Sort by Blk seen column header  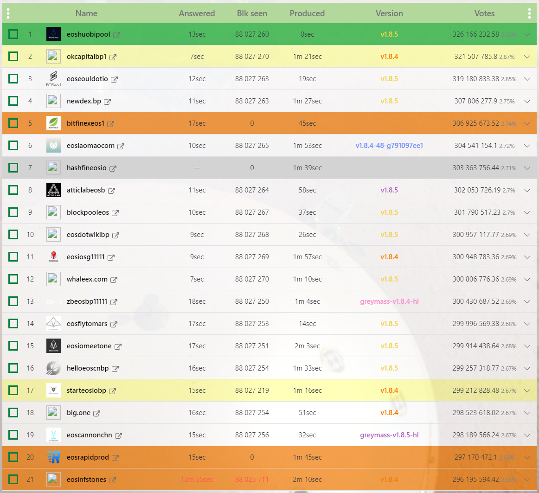(252, 13)
